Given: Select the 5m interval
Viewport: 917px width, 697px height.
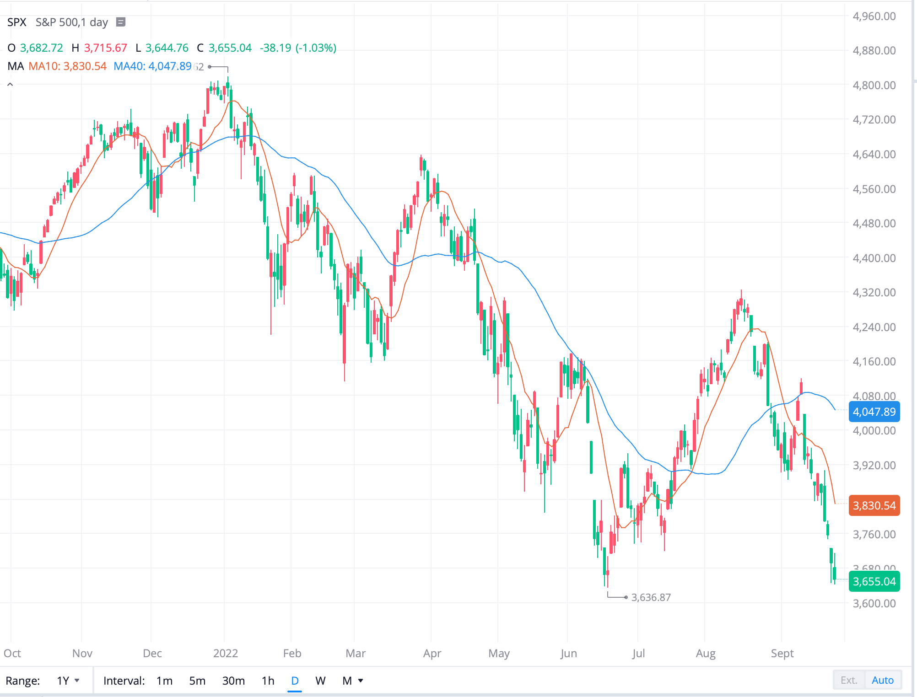Looking at the screenshot, I should pos(197,681).
